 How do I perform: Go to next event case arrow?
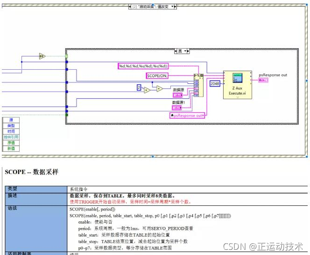click(x=175, y=7)
